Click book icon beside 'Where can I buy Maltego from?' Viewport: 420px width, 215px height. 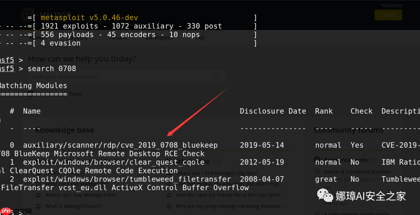(38, 195)
